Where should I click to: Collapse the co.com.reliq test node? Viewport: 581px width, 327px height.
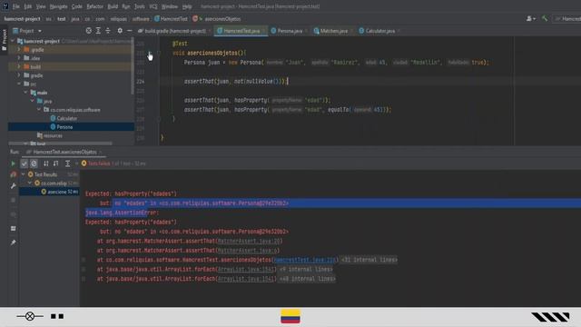point(30,183)
